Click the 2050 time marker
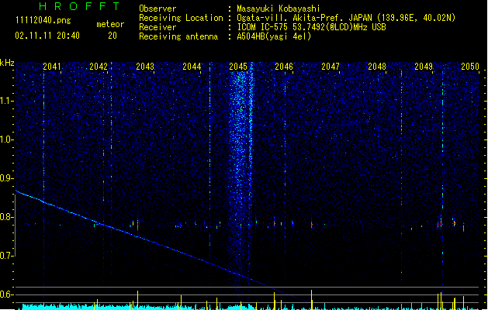Image resolution: width=488 pixels, height=310 pixels. pyautogui.click(x=470, y=67)
